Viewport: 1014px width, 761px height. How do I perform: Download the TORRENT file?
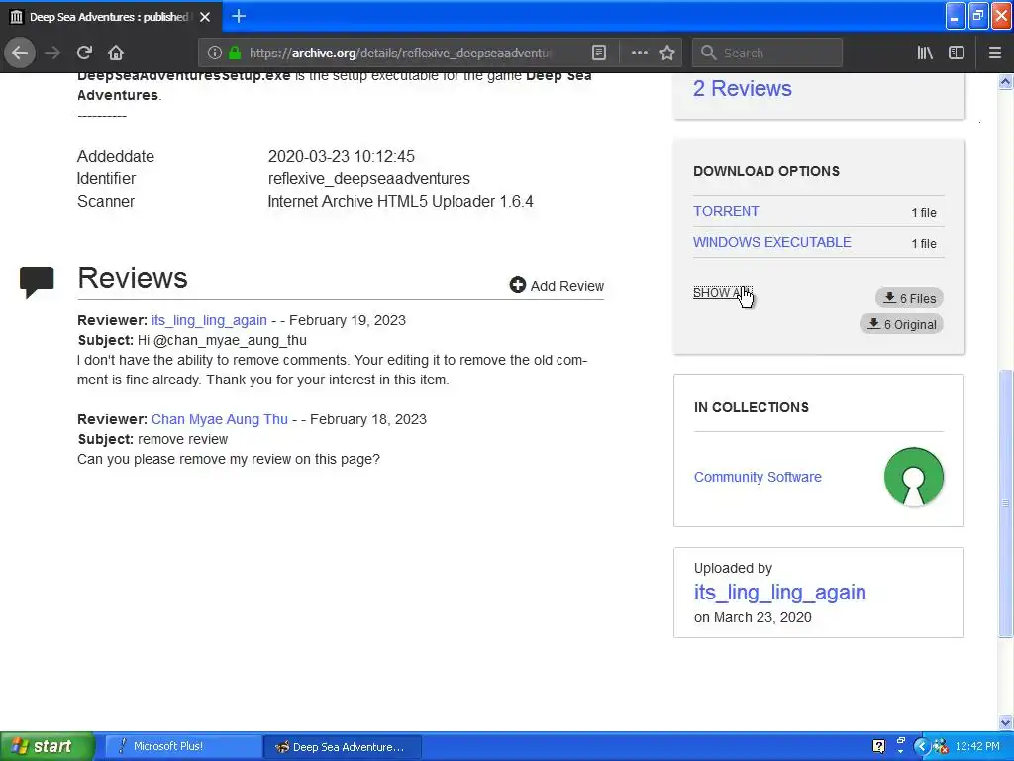[726, 212]
